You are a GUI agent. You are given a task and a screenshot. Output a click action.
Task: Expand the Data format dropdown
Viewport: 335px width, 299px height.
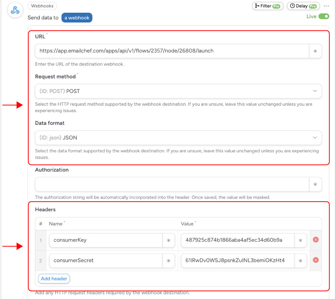click(x=178, y=137)
